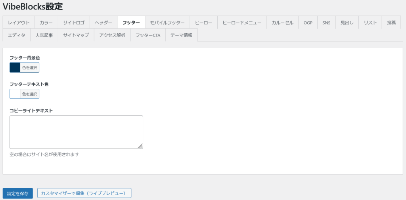Viewport: 406px width, 200px height.
Task: Click the dark navy footer background swatch
Action: click(15, 68)
